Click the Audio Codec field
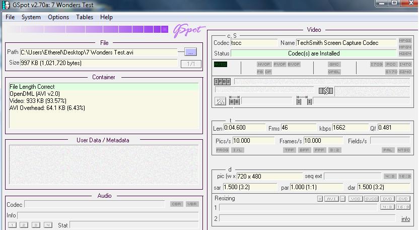The height and width of the screenshot is (230, 419). pos(94,204)
